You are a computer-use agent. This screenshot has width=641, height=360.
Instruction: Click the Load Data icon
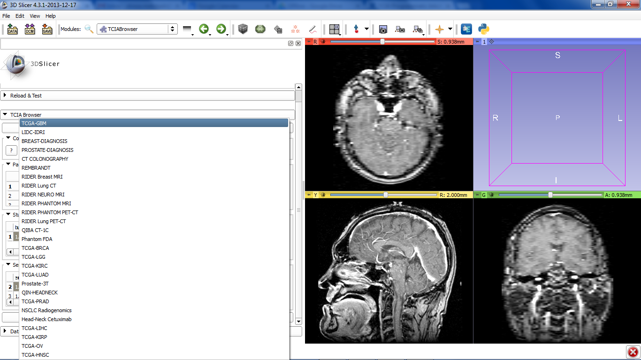tap(12, 29)
